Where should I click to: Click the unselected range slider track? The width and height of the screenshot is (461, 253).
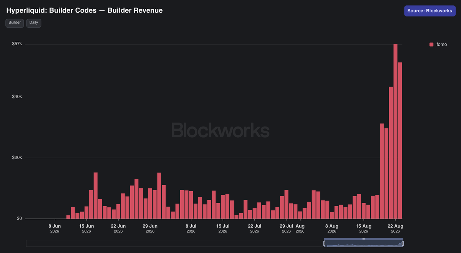click(x=175, y=243)
